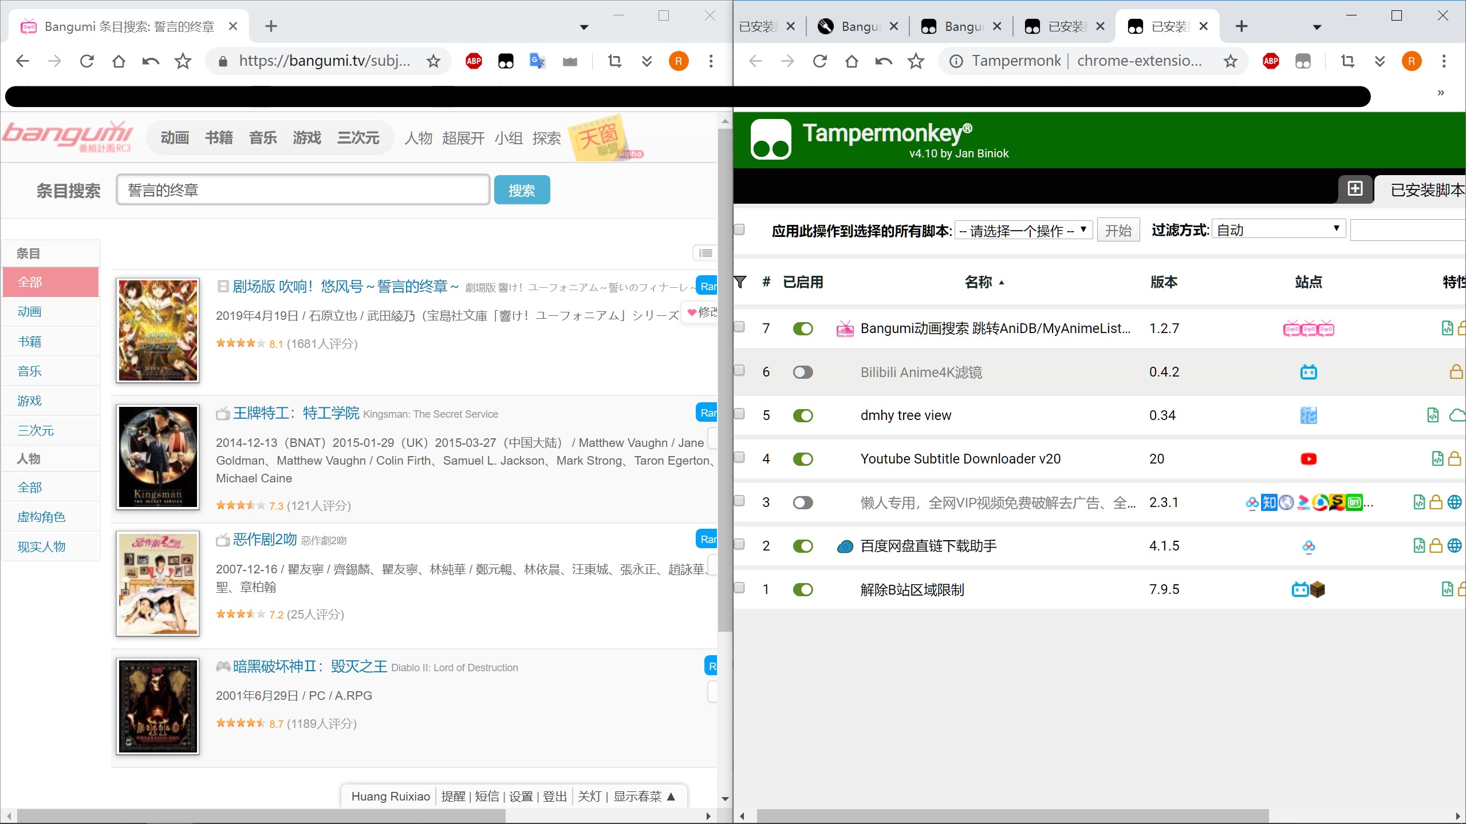Disable the Bangumi动画搜索 script toggle
1466x824 pixels.
pos(803,328)
